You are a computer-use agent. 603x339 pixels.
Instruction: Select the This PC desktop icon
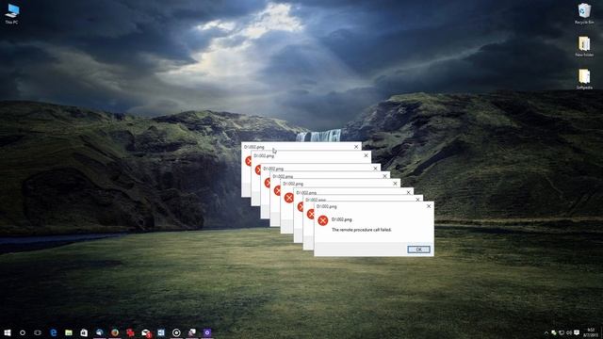tap(12, 13)
